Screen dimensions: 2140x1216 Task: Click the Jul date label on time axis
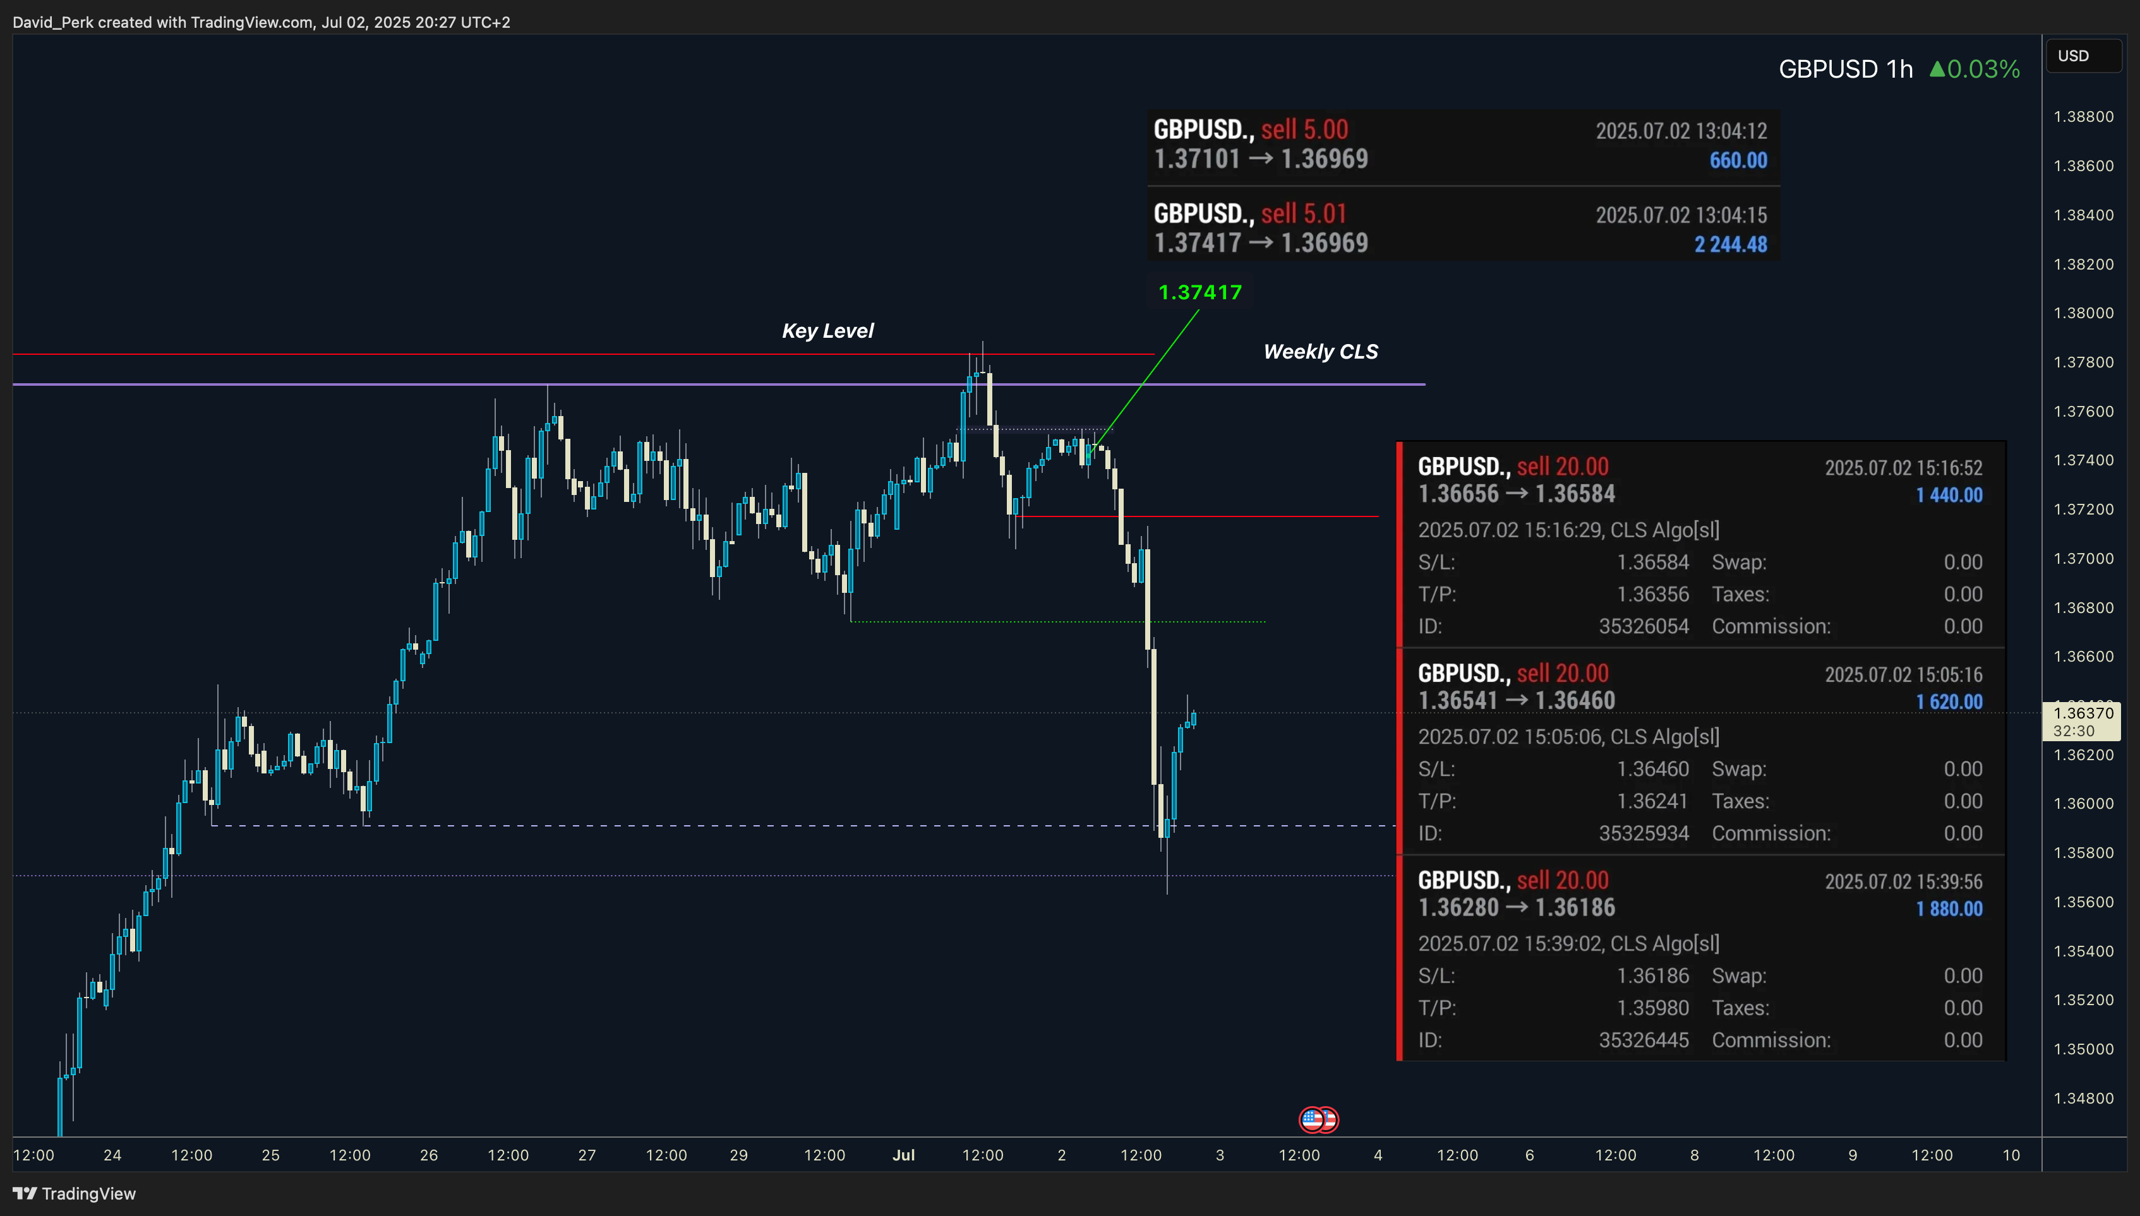tap(903, 1155)
